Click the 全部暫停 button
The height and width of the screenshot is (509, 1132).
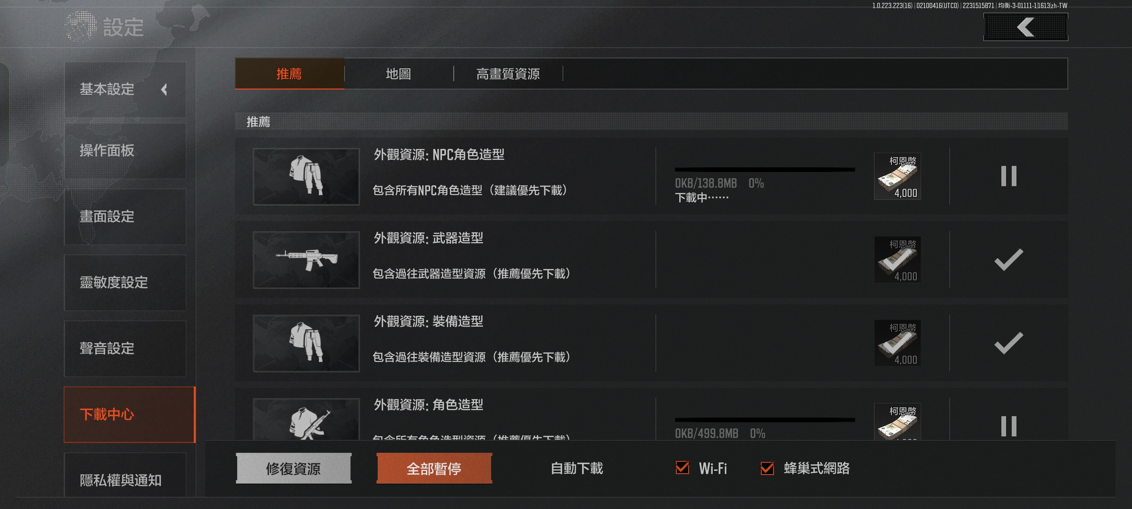pos(434,468)
